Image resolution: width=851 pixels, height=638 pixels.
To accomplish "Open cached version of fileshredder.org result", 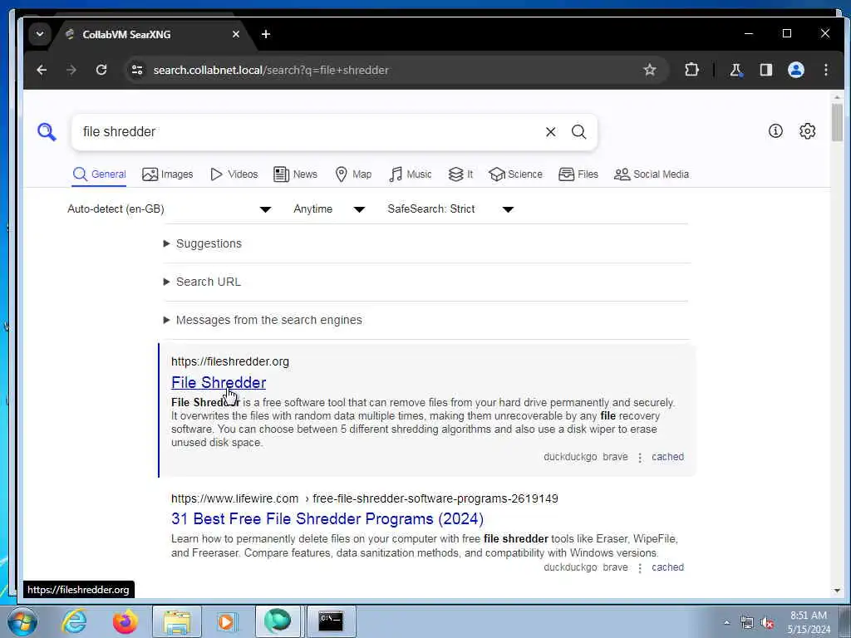I will coord(667,457).
